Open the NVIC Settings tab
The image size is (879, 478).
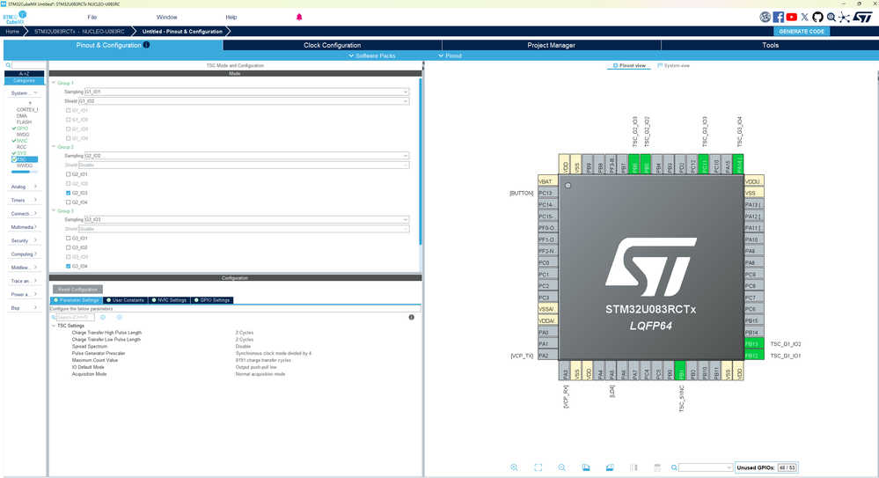click(169, 300)
